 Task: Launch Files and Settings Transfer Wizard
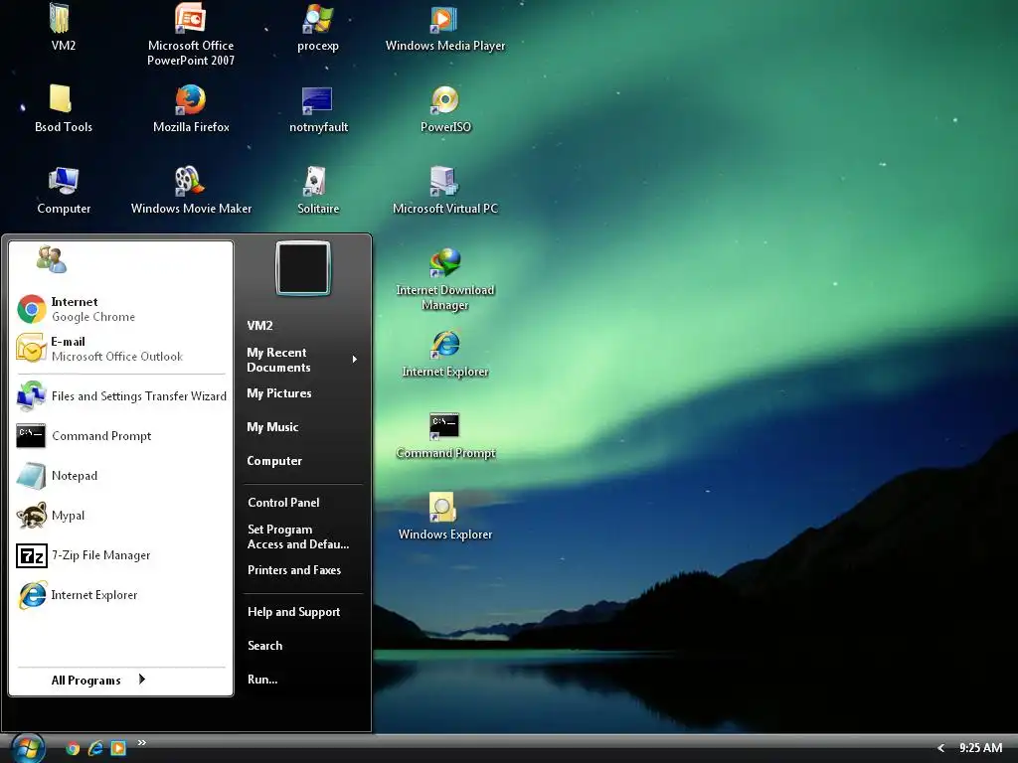click(x=121, y=395)
